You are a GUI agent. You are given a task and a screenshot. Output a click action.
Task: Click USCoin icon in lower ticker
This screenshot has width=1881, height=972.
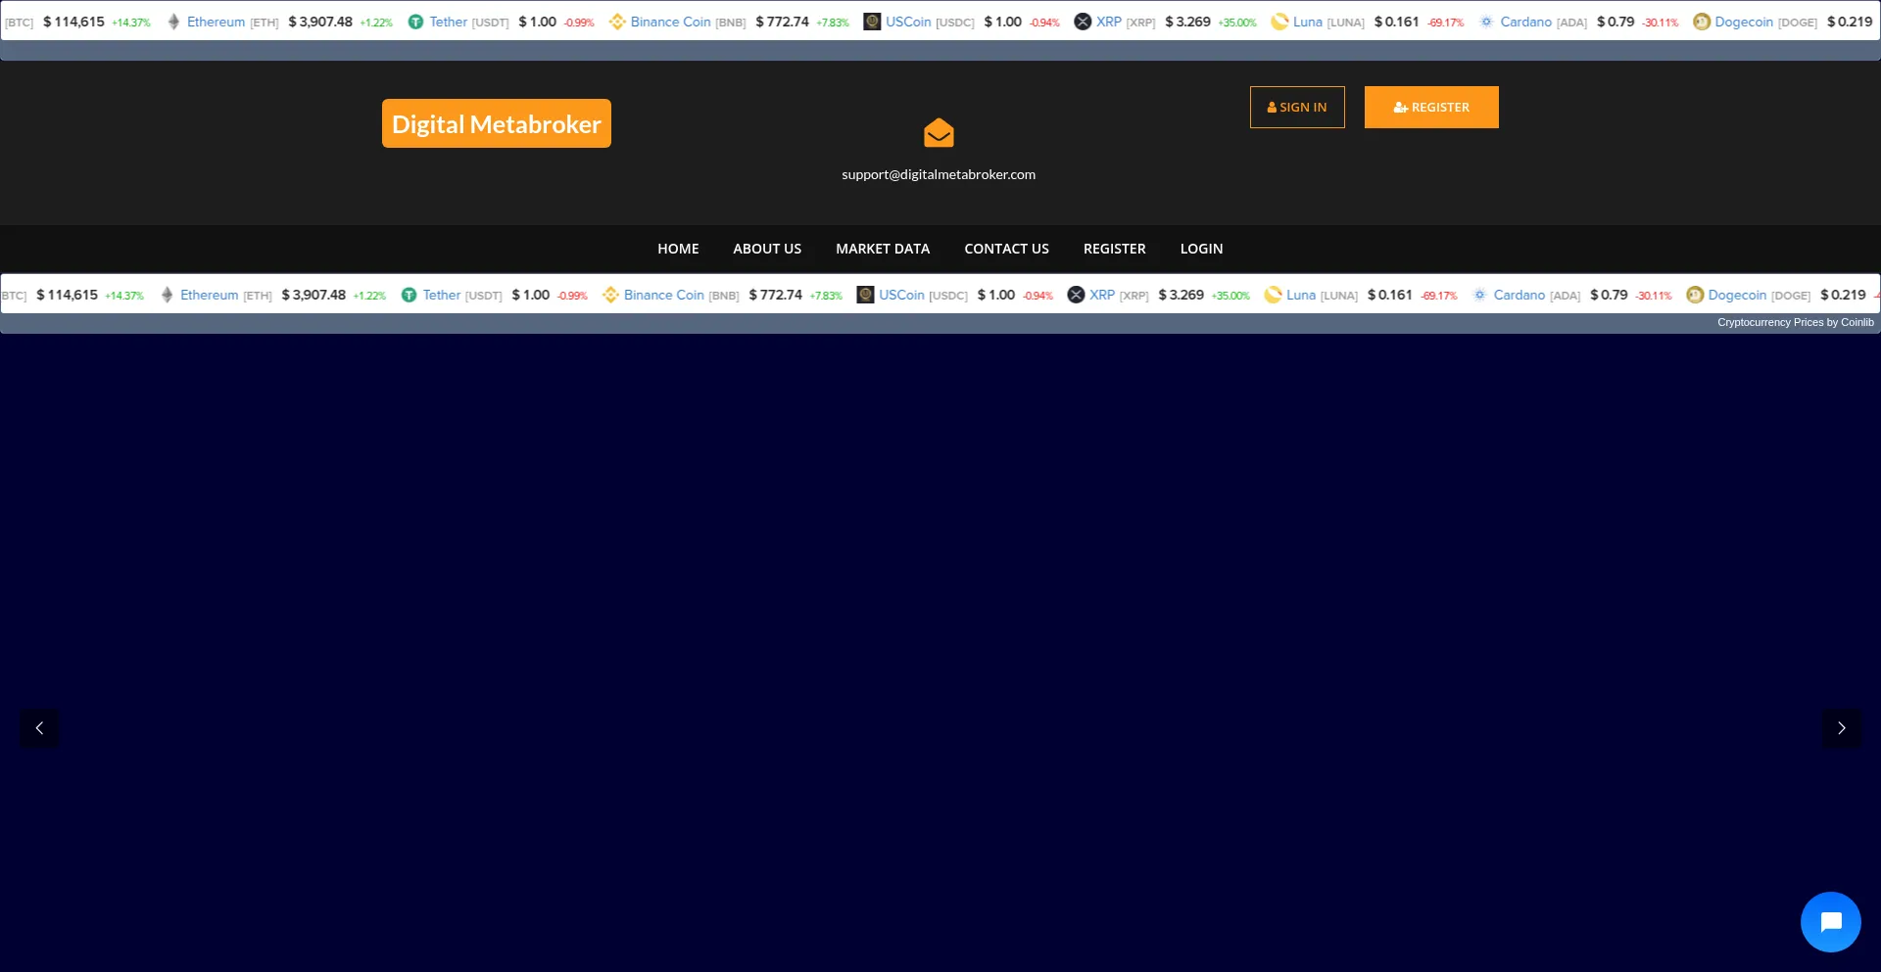[x=865, y=295]
